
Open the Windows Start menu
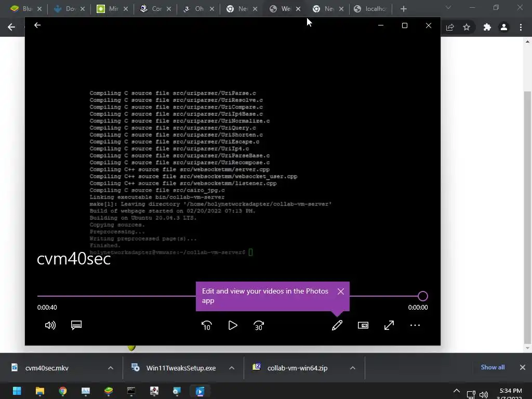point(17,391)
